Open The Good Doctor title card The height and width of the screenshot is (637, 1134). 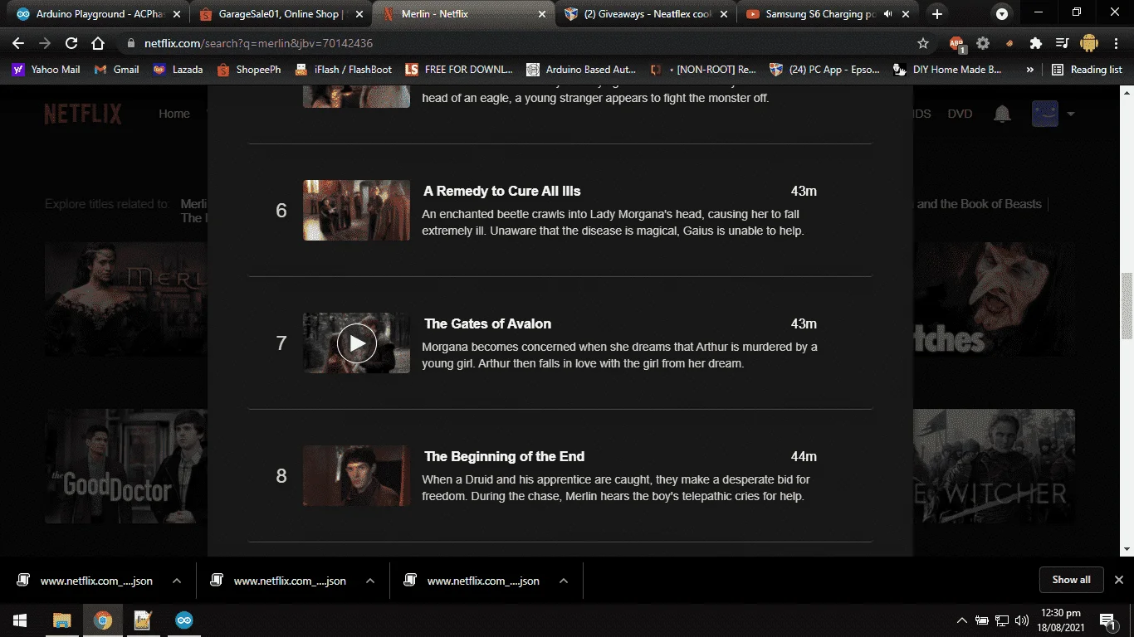pos(125,466)
